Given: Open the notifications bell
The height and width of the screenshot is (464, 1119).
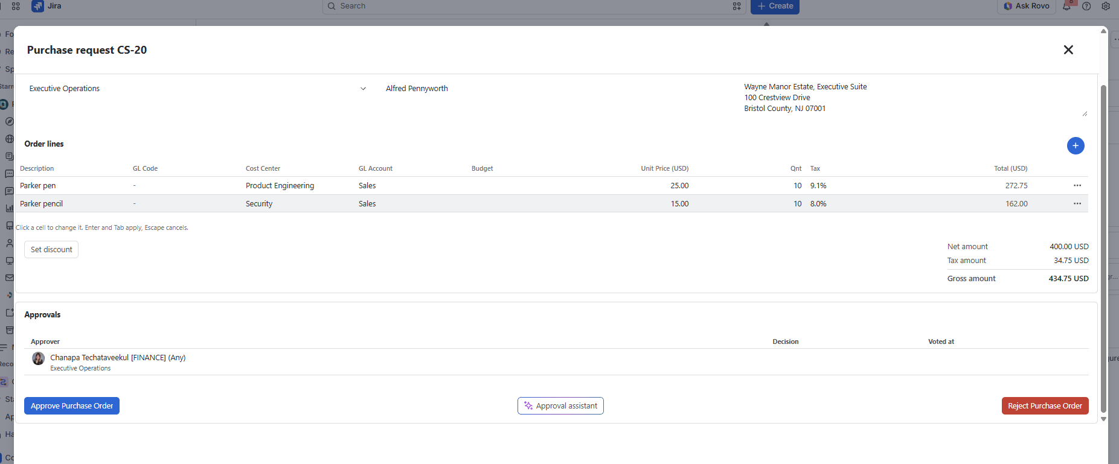Looking at the screenshot, I should [x=1067, y=6].
